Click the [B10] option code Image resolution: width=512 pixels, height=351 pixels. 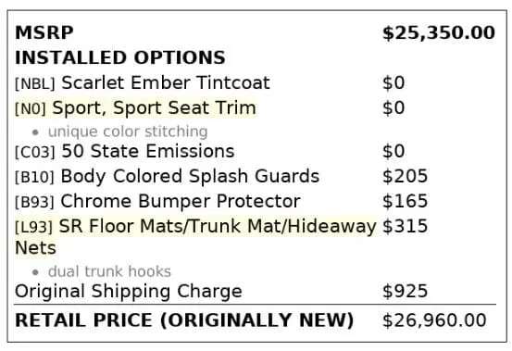[34, 177]
